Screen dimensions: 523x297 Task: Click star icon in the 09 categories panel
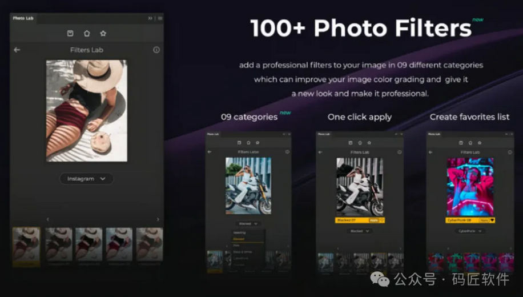pyautogui.click(x=258, y=142)
